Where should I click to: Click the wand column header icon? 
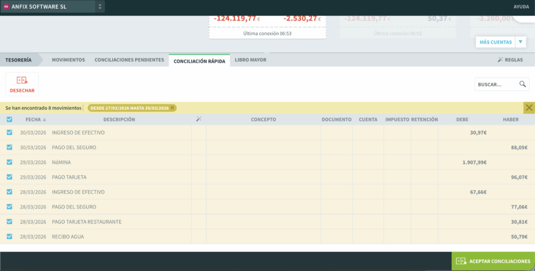click(199, 120)
